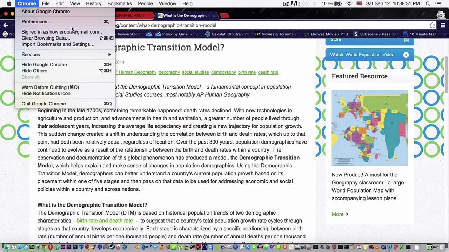Viewport: 449px width, 252px height.
Task: Toggle Warn Before Quitting option
Action: [65, 87]
